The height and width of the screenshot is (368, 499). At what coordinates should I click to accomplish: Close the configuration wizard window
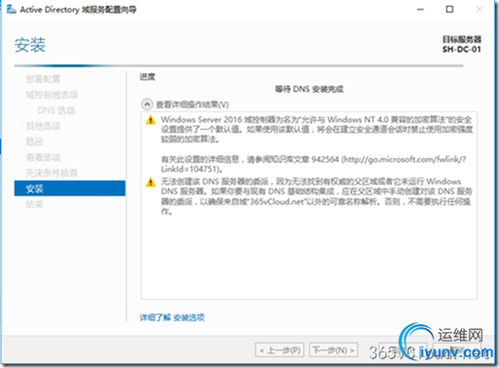coord(480,10)
